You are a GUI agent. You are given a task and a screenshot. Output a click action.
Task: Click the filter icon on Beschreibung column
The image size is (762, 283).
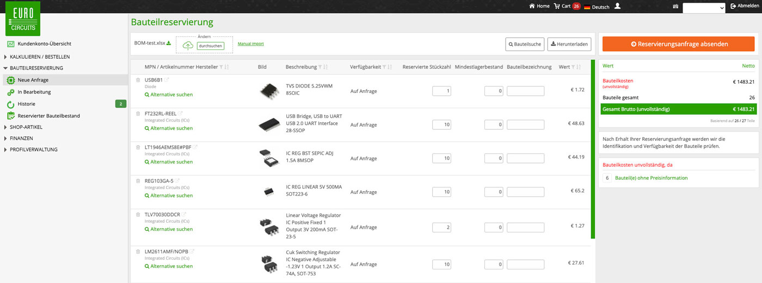tap(320, 67)
